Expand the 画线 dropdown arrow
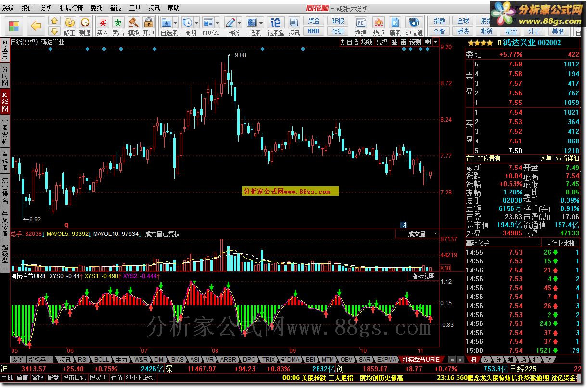Viewport: 587px width, 388px height. pos(239,23)
